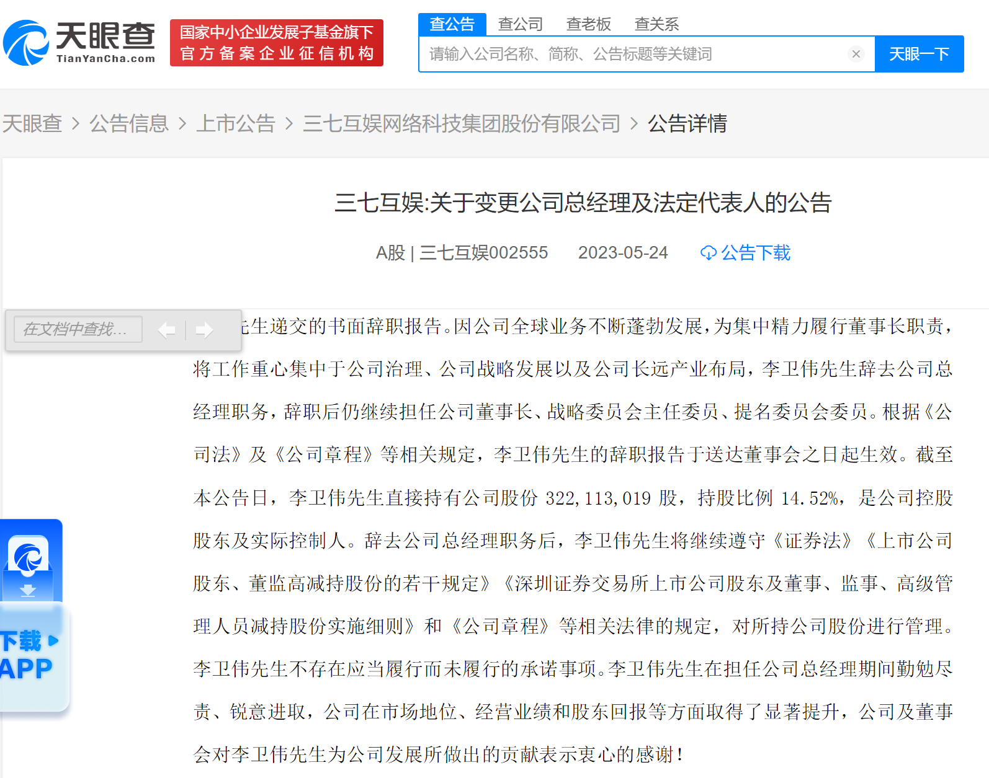The width and height of the screenshot is (989, 778).
Task: Click the 公告详情 breadcrumb text
Action: [x=687, y=123]
